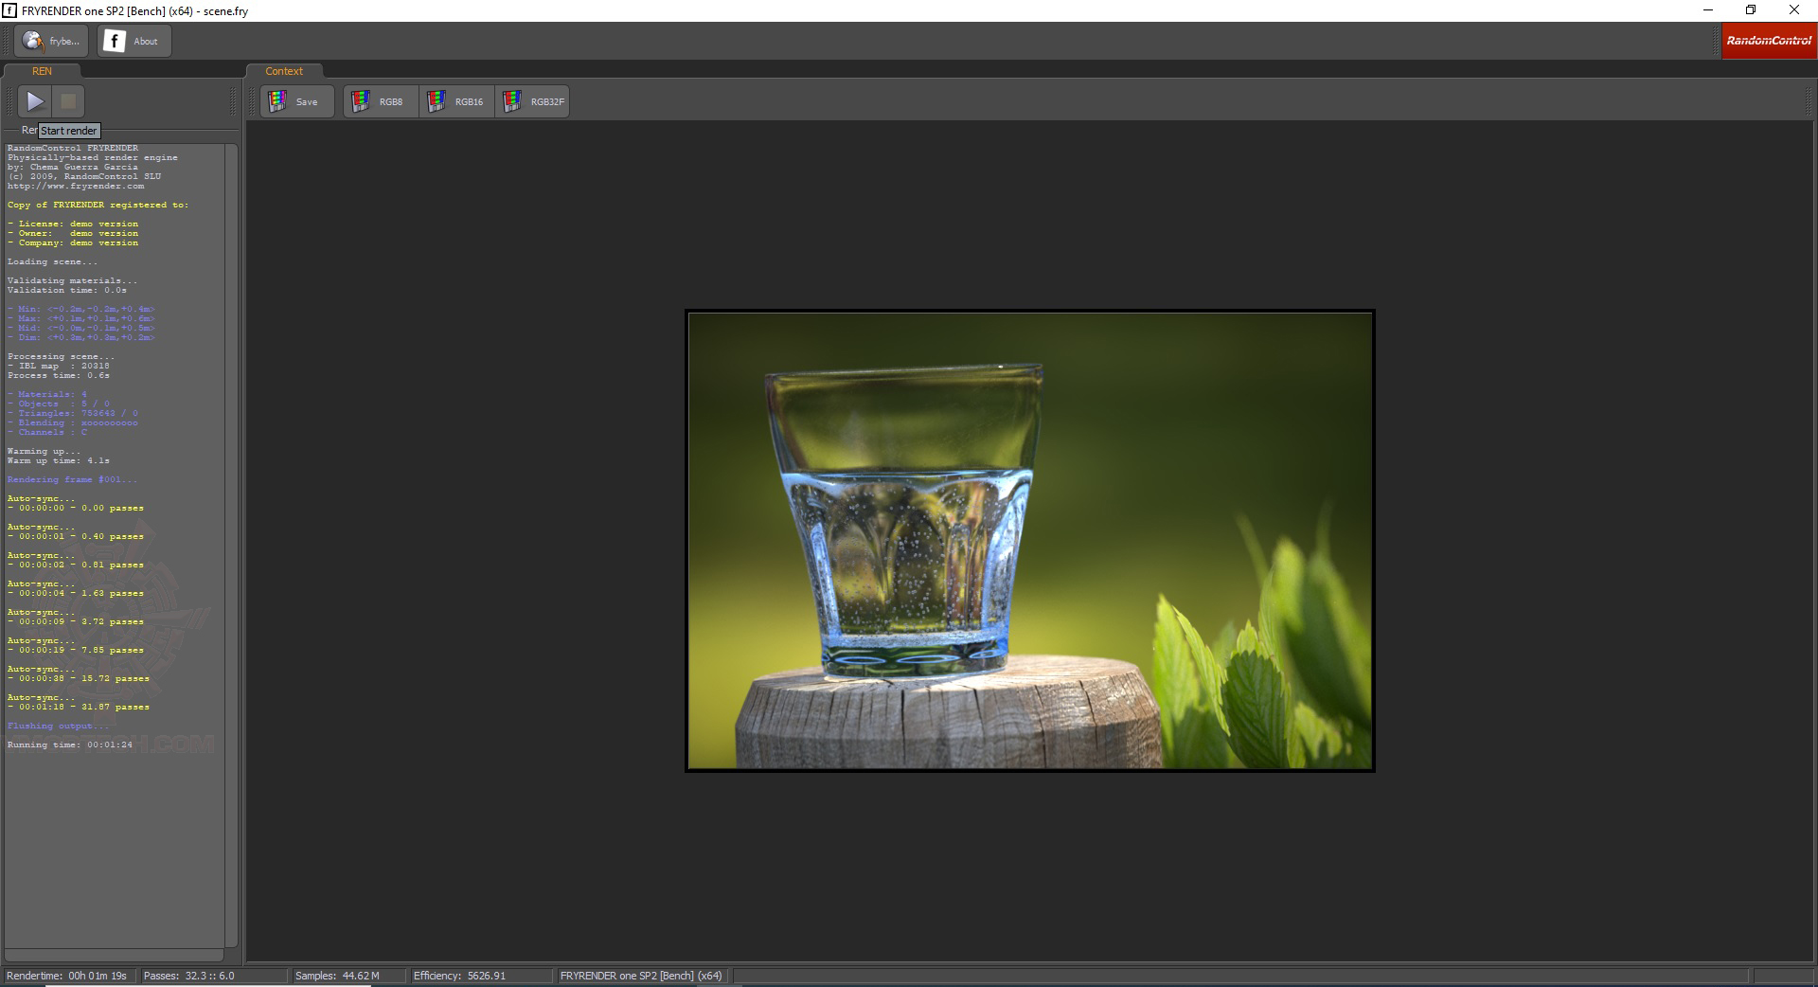Open the About dialog

[134, 41]
